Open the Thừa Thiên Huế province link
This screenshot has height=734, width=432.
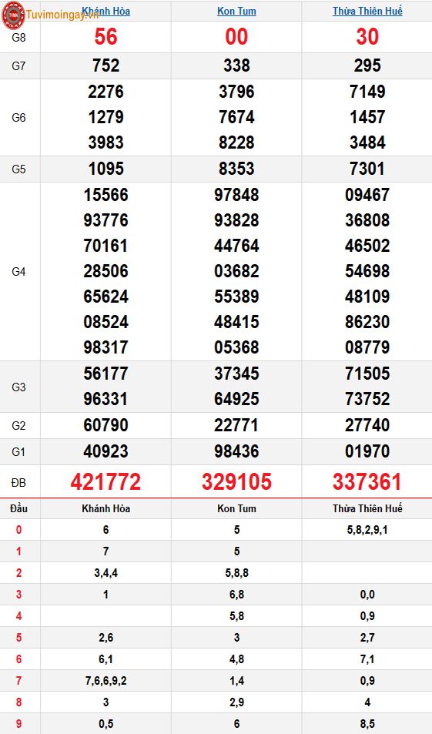pos(367,11)
